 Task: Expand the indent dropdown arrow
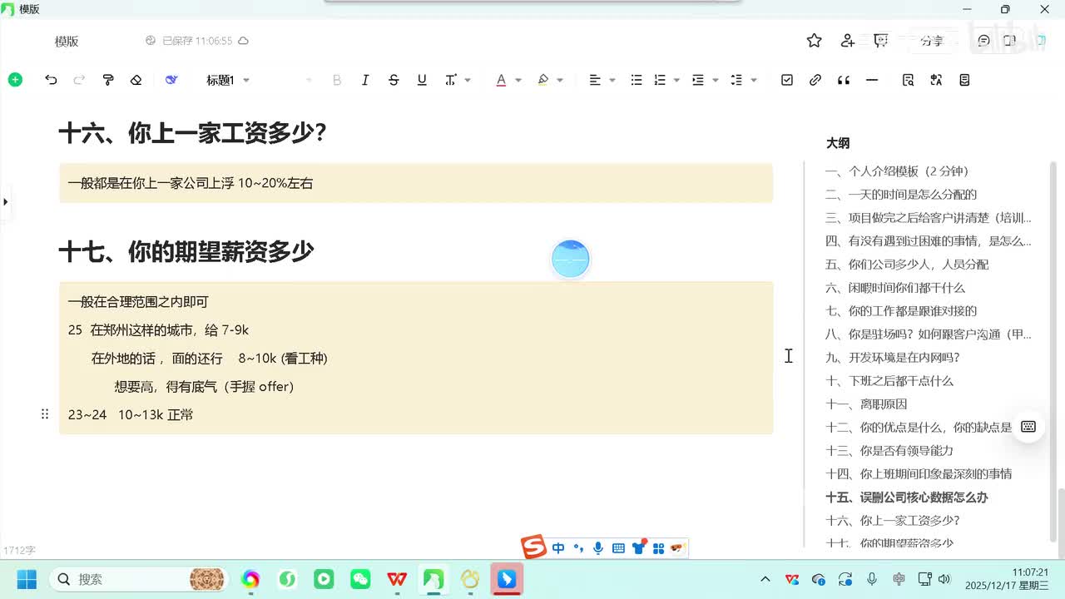coord(716,80)
